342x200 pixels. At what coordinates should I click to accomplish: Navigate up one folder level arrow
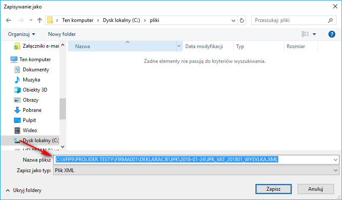(40, 20)
